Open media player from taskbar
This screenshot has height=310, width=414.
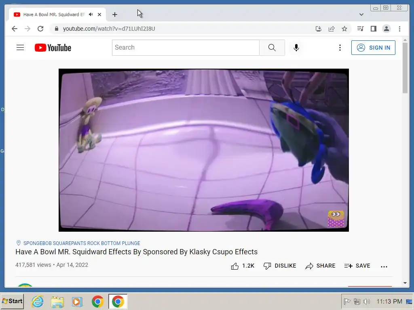tap(77, 302)
